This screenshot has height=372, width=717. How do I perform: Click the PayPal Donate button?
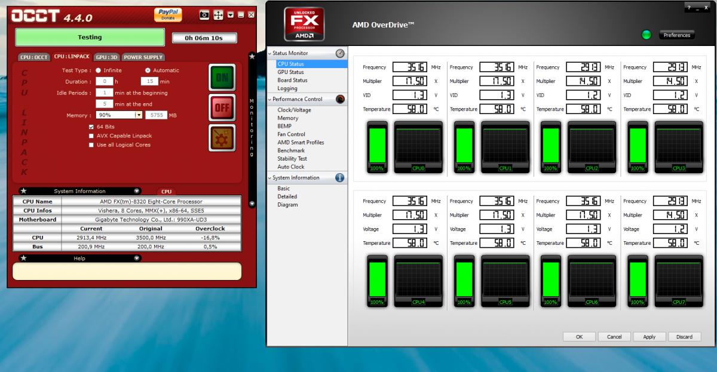[x=168, y=14]
